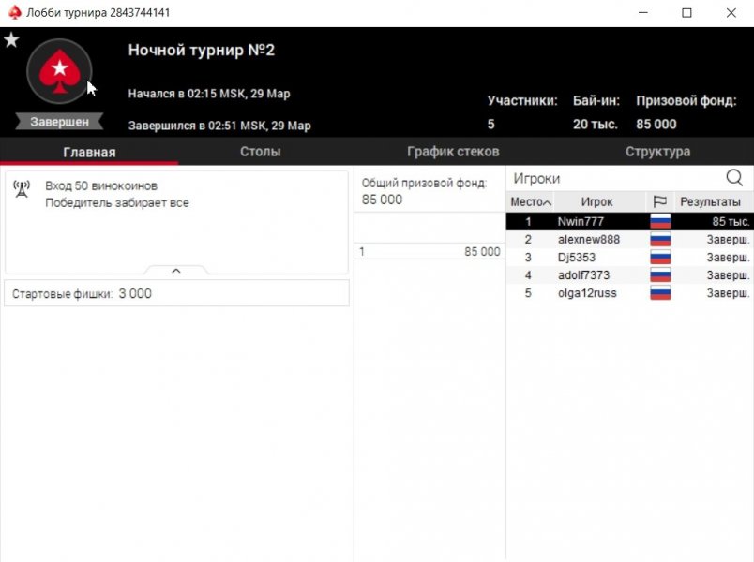Click Russian flag next to olga12russ
This screenshot has height=562, width=754.
click(660, 293)
